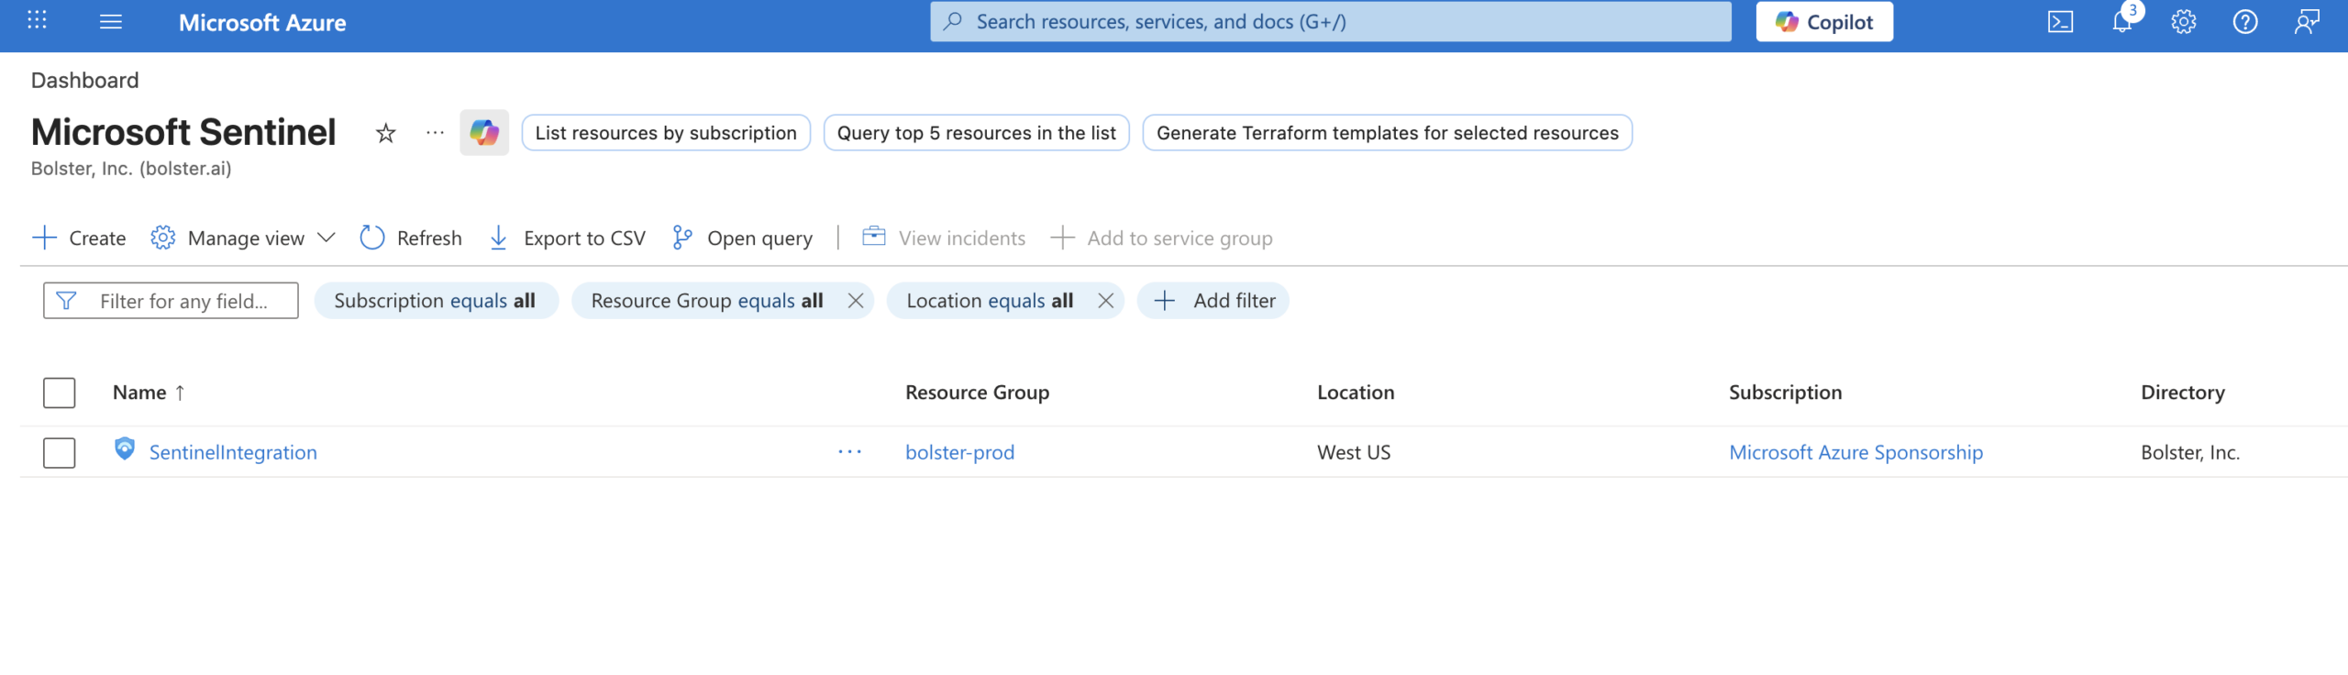Open the SentinelIntegration workspace link

click(233, 452)
